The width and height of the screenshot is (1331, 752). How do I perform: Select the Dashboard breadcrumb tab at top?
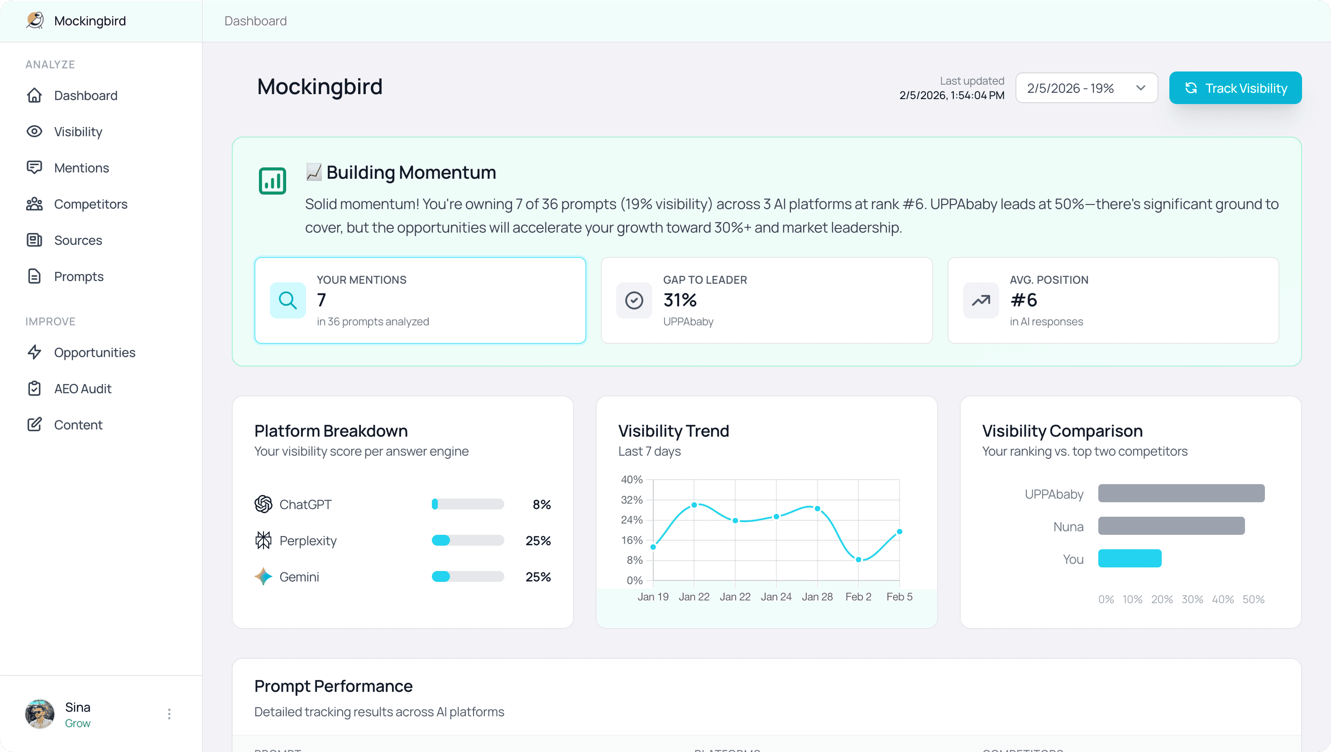255,21
